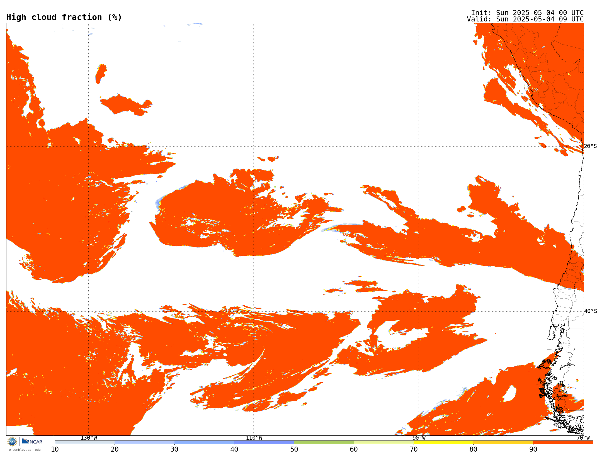Click the High cloud fraction (%) title
This screenshot has width=602, height=453.
click(64, 17)
